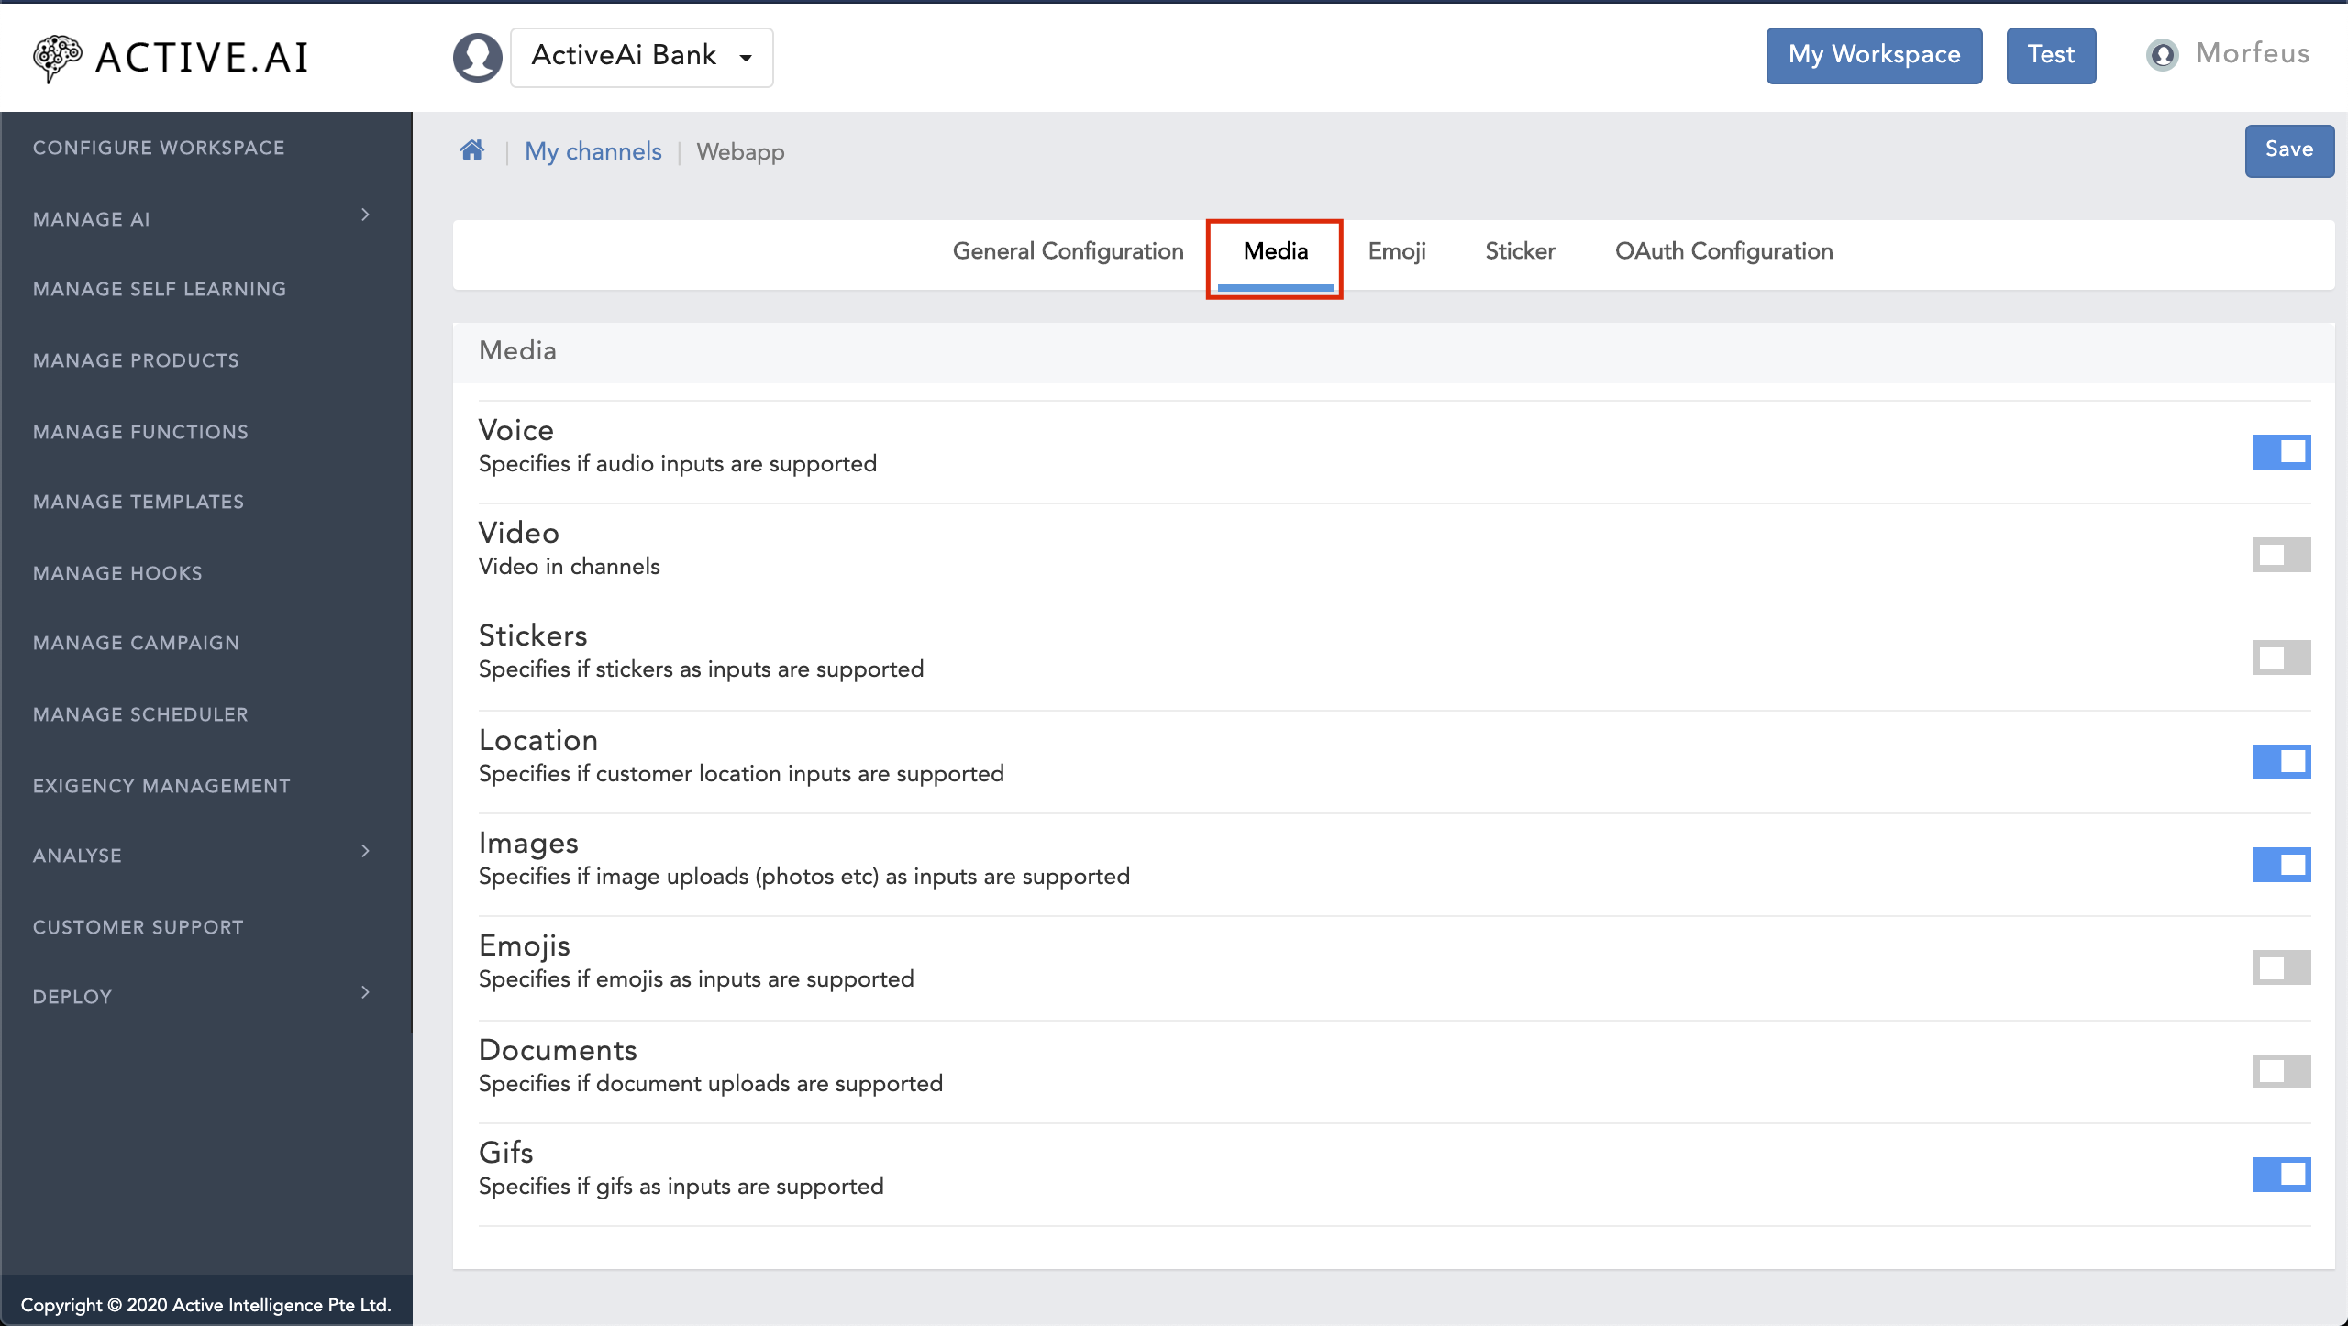The image size is (2348, 1326).
Task: Open Analyse in sidebar
Action: [77, 856]
